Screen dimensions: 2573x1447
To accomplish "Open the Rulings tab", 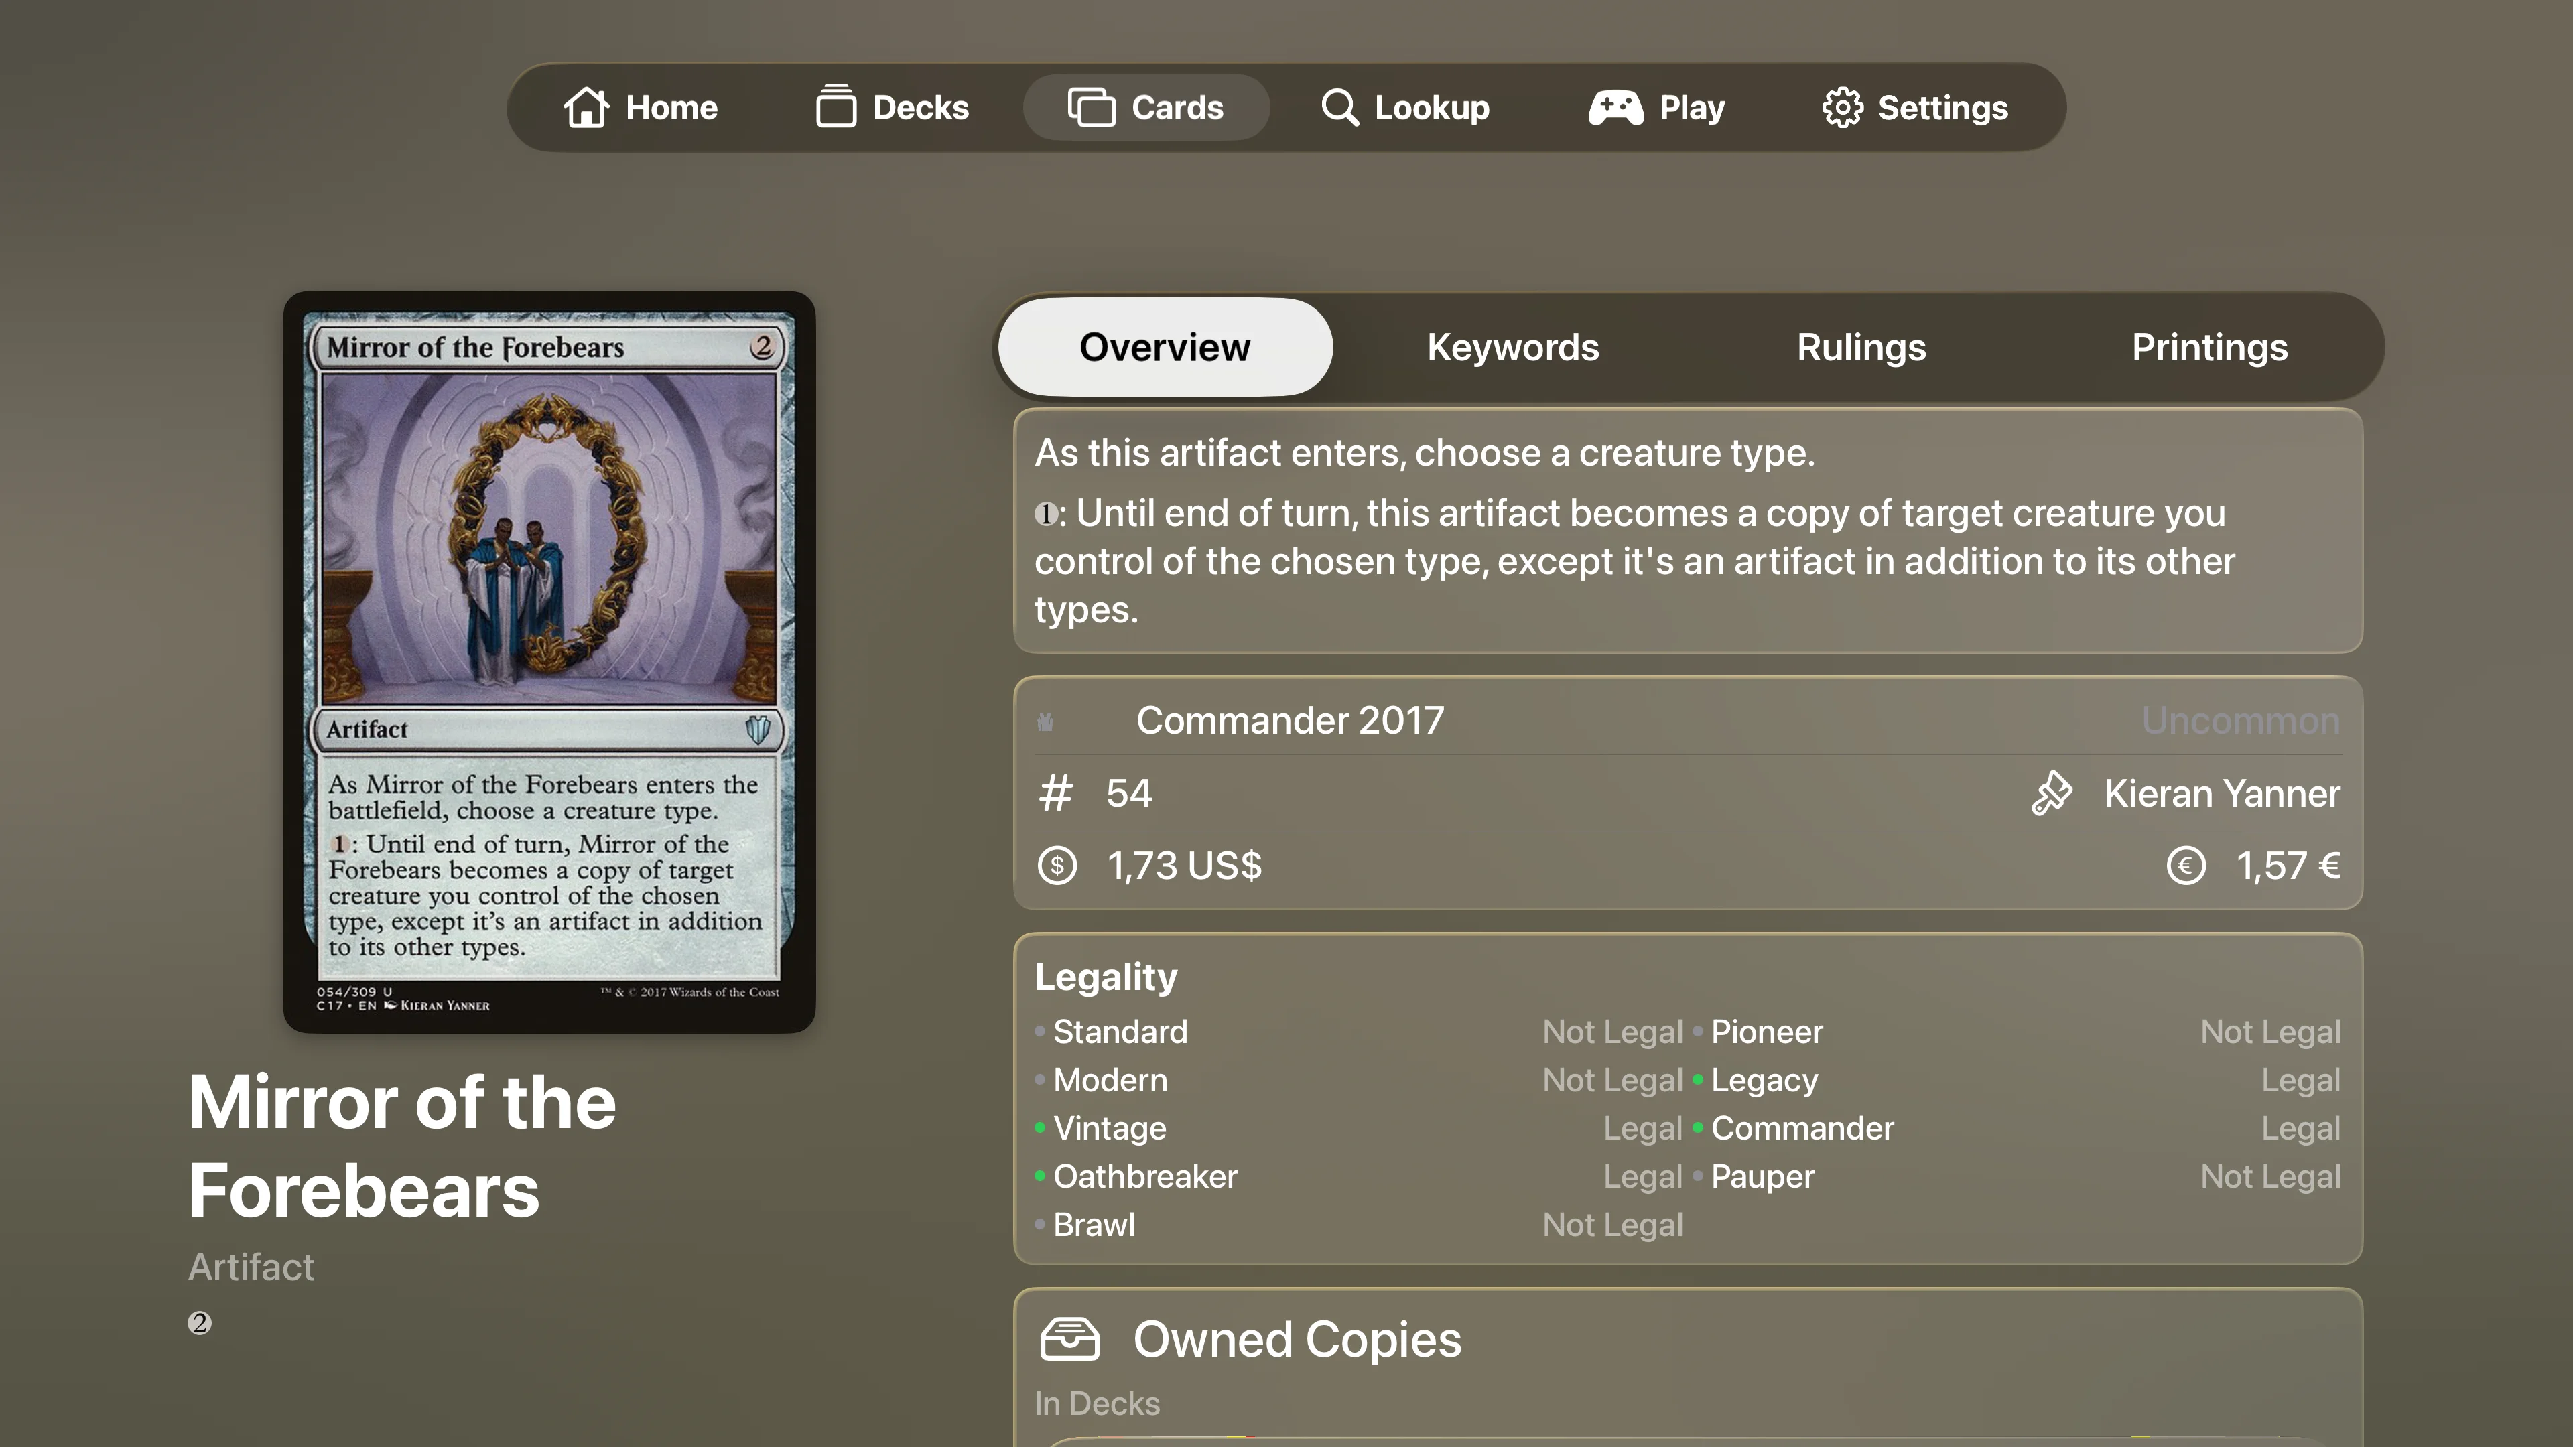I will (x=1861, y=346).
